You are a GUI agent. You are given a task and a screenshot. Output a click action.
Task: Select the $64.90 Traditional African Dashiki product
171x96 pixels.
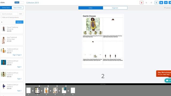(12, 52)
